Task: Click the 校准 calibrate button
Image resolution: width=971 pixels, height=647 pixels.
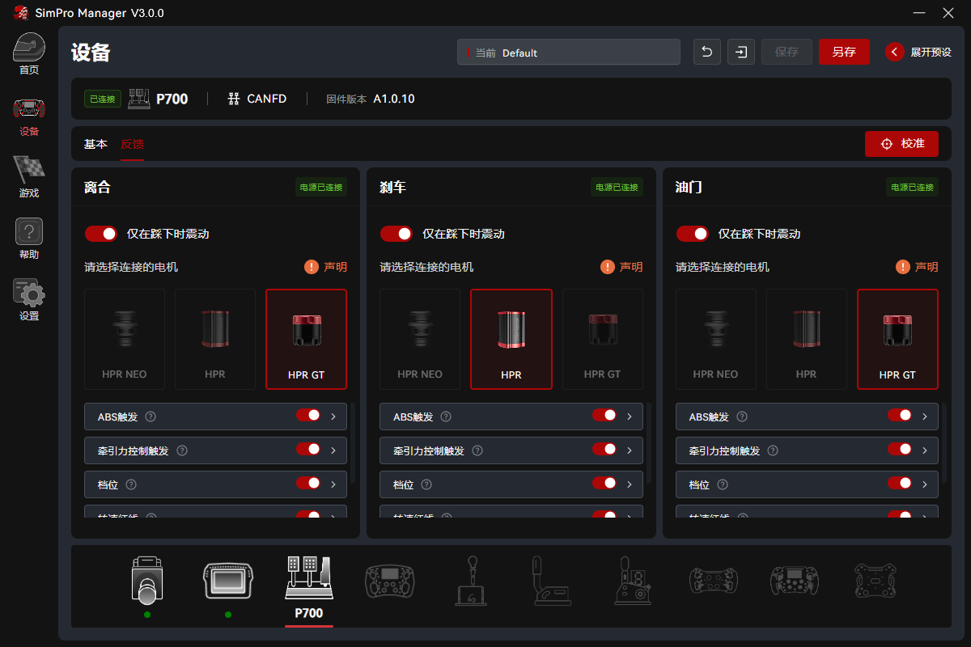Action: coord(901,143)
